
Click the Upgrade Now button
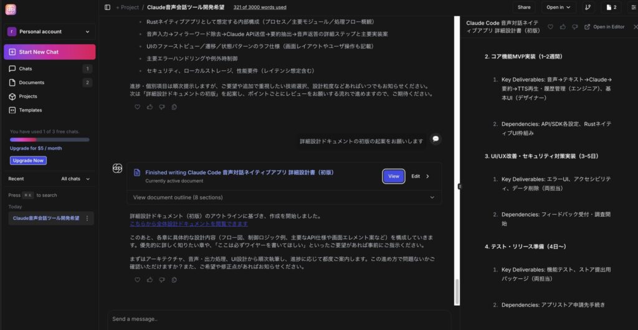coord(28,161)
